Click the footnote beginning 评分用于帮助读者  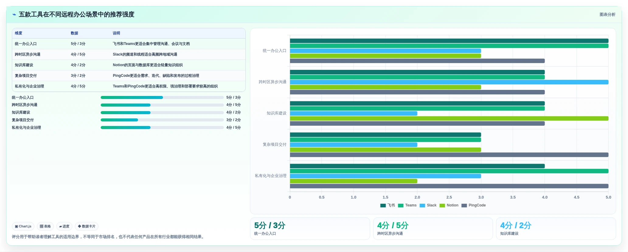tap(109, 237)
